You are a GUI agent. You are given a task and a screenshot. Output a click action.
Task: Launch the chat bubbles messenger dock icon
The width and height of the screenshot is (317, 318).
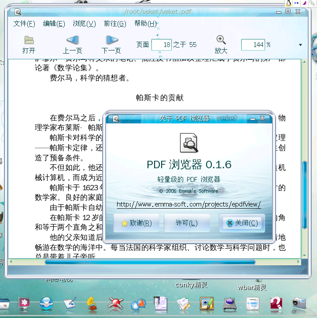pyautogui.click(x=139, y=304)
